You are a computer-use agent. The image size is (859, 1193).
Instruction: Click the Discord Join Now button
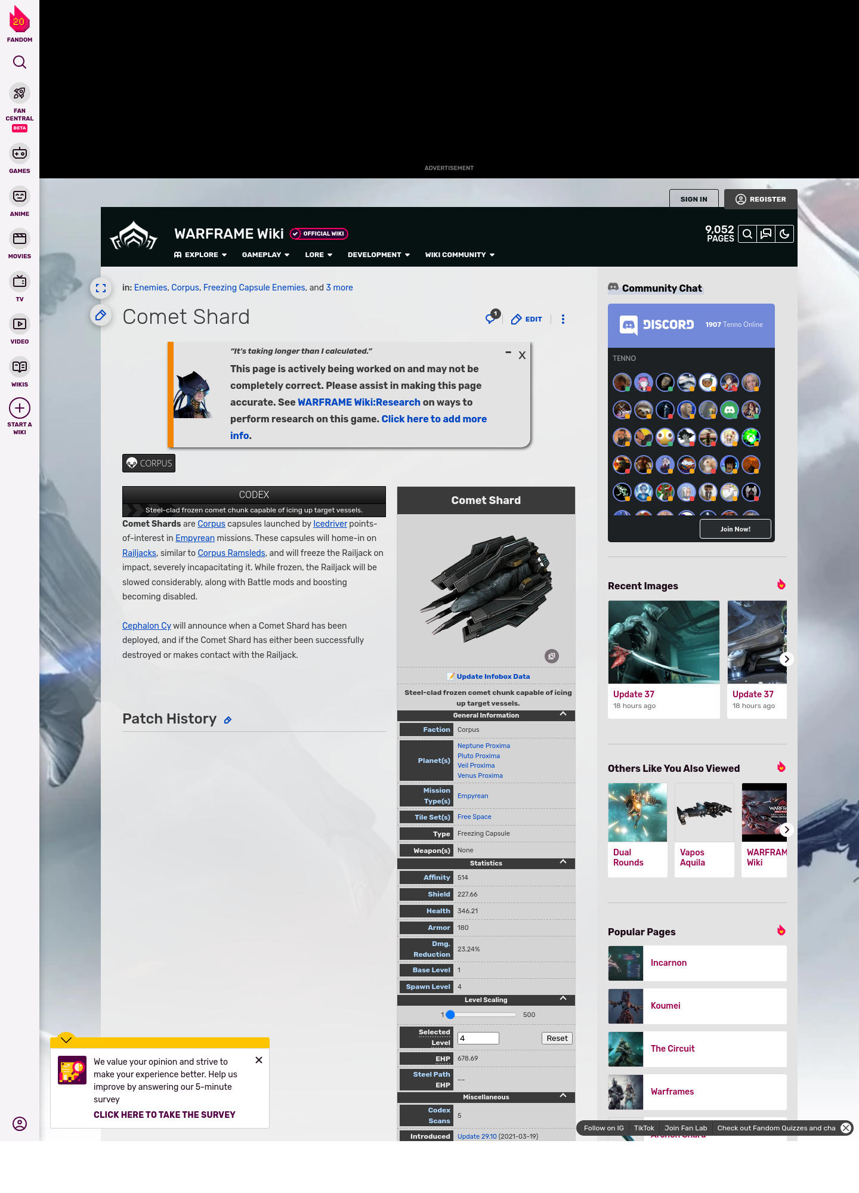(735, 529)
